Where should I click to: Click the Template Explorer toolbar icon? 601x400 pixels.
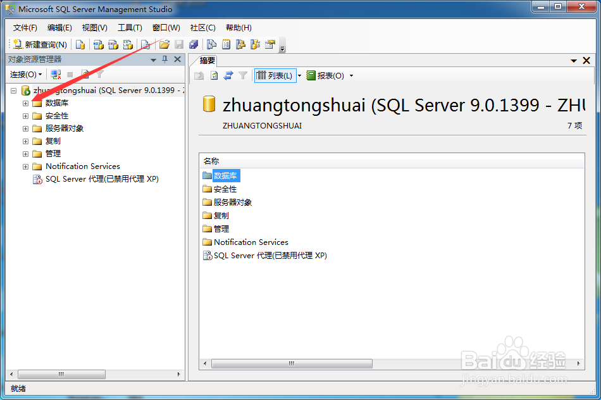256,44
